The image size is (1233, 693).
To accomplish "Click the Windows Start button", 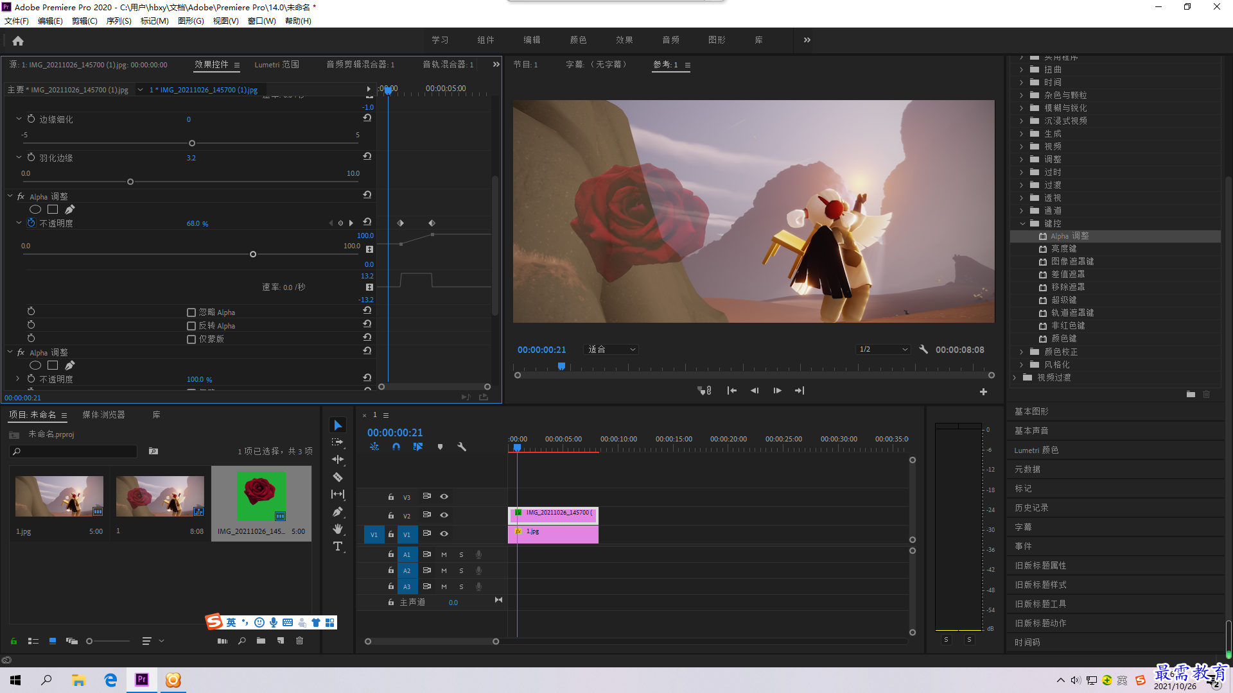I will pyautogui.click(x=15, y=680).
